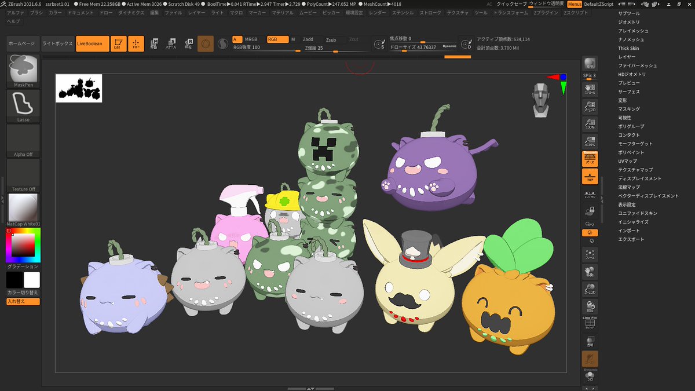
Task: Open the ライトボックス lightbox button
Action: 58,43
